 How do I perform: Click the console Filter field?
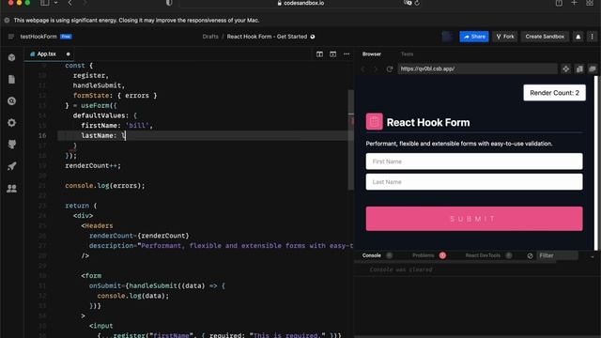[x=557, y=255]
